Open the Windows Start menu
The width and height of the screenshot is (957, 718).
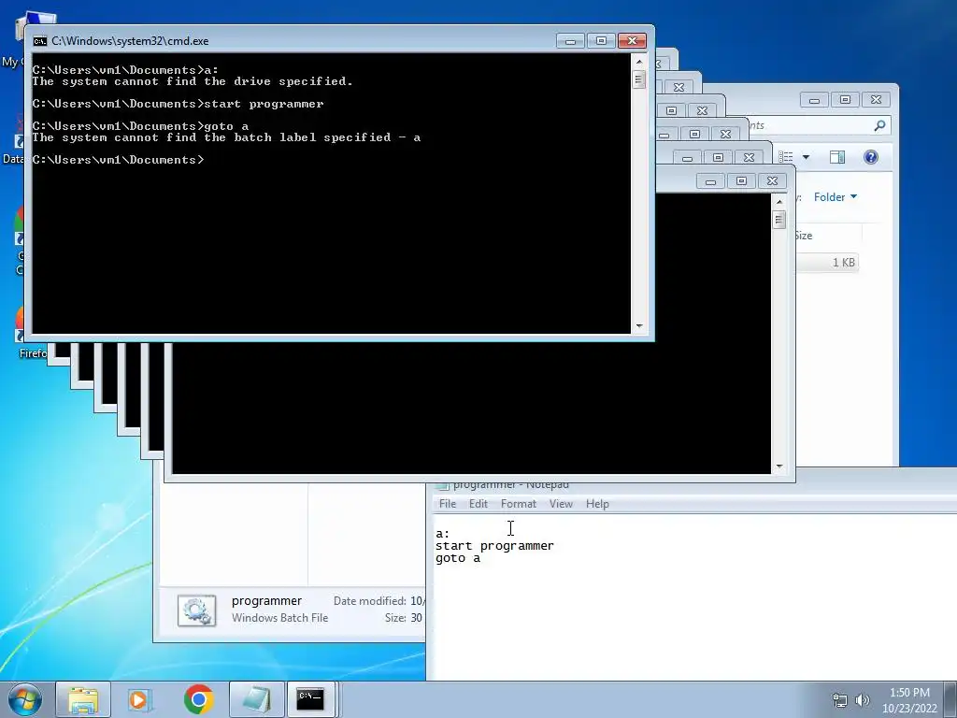[x=25, y=699]
